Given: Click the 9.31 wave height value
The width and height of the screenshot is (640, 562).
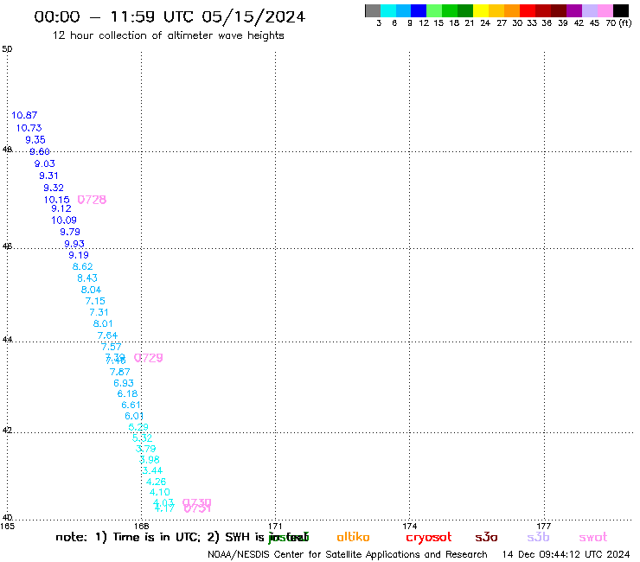Looking at the screenshot, I should coord(48,176).
